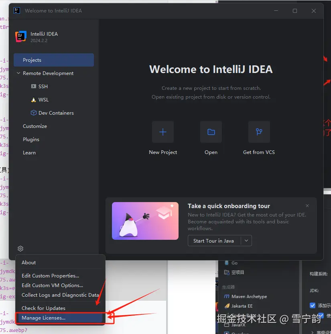Screen dimensions: 331x334
Task: Select SSH under Remote Development
Action: click(43, 87)
